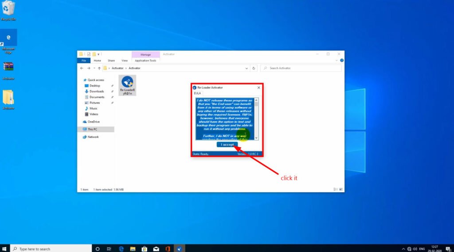Expand the address bar history dropdown
Image resolution: width=454 pixels, height=252 pixels.
(247, 69)
